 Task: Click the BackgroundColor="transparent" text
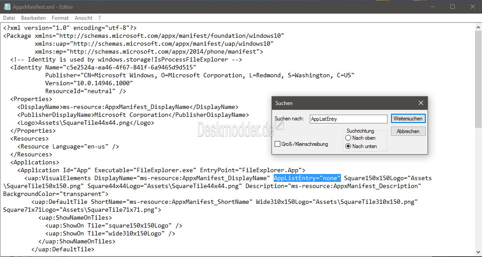coord(56,194)
